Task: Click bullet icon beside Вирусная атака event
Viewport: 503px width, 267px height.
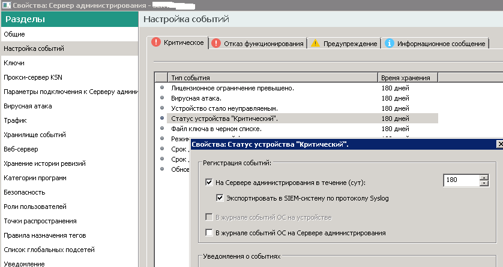Action: [x=161, y=98]
